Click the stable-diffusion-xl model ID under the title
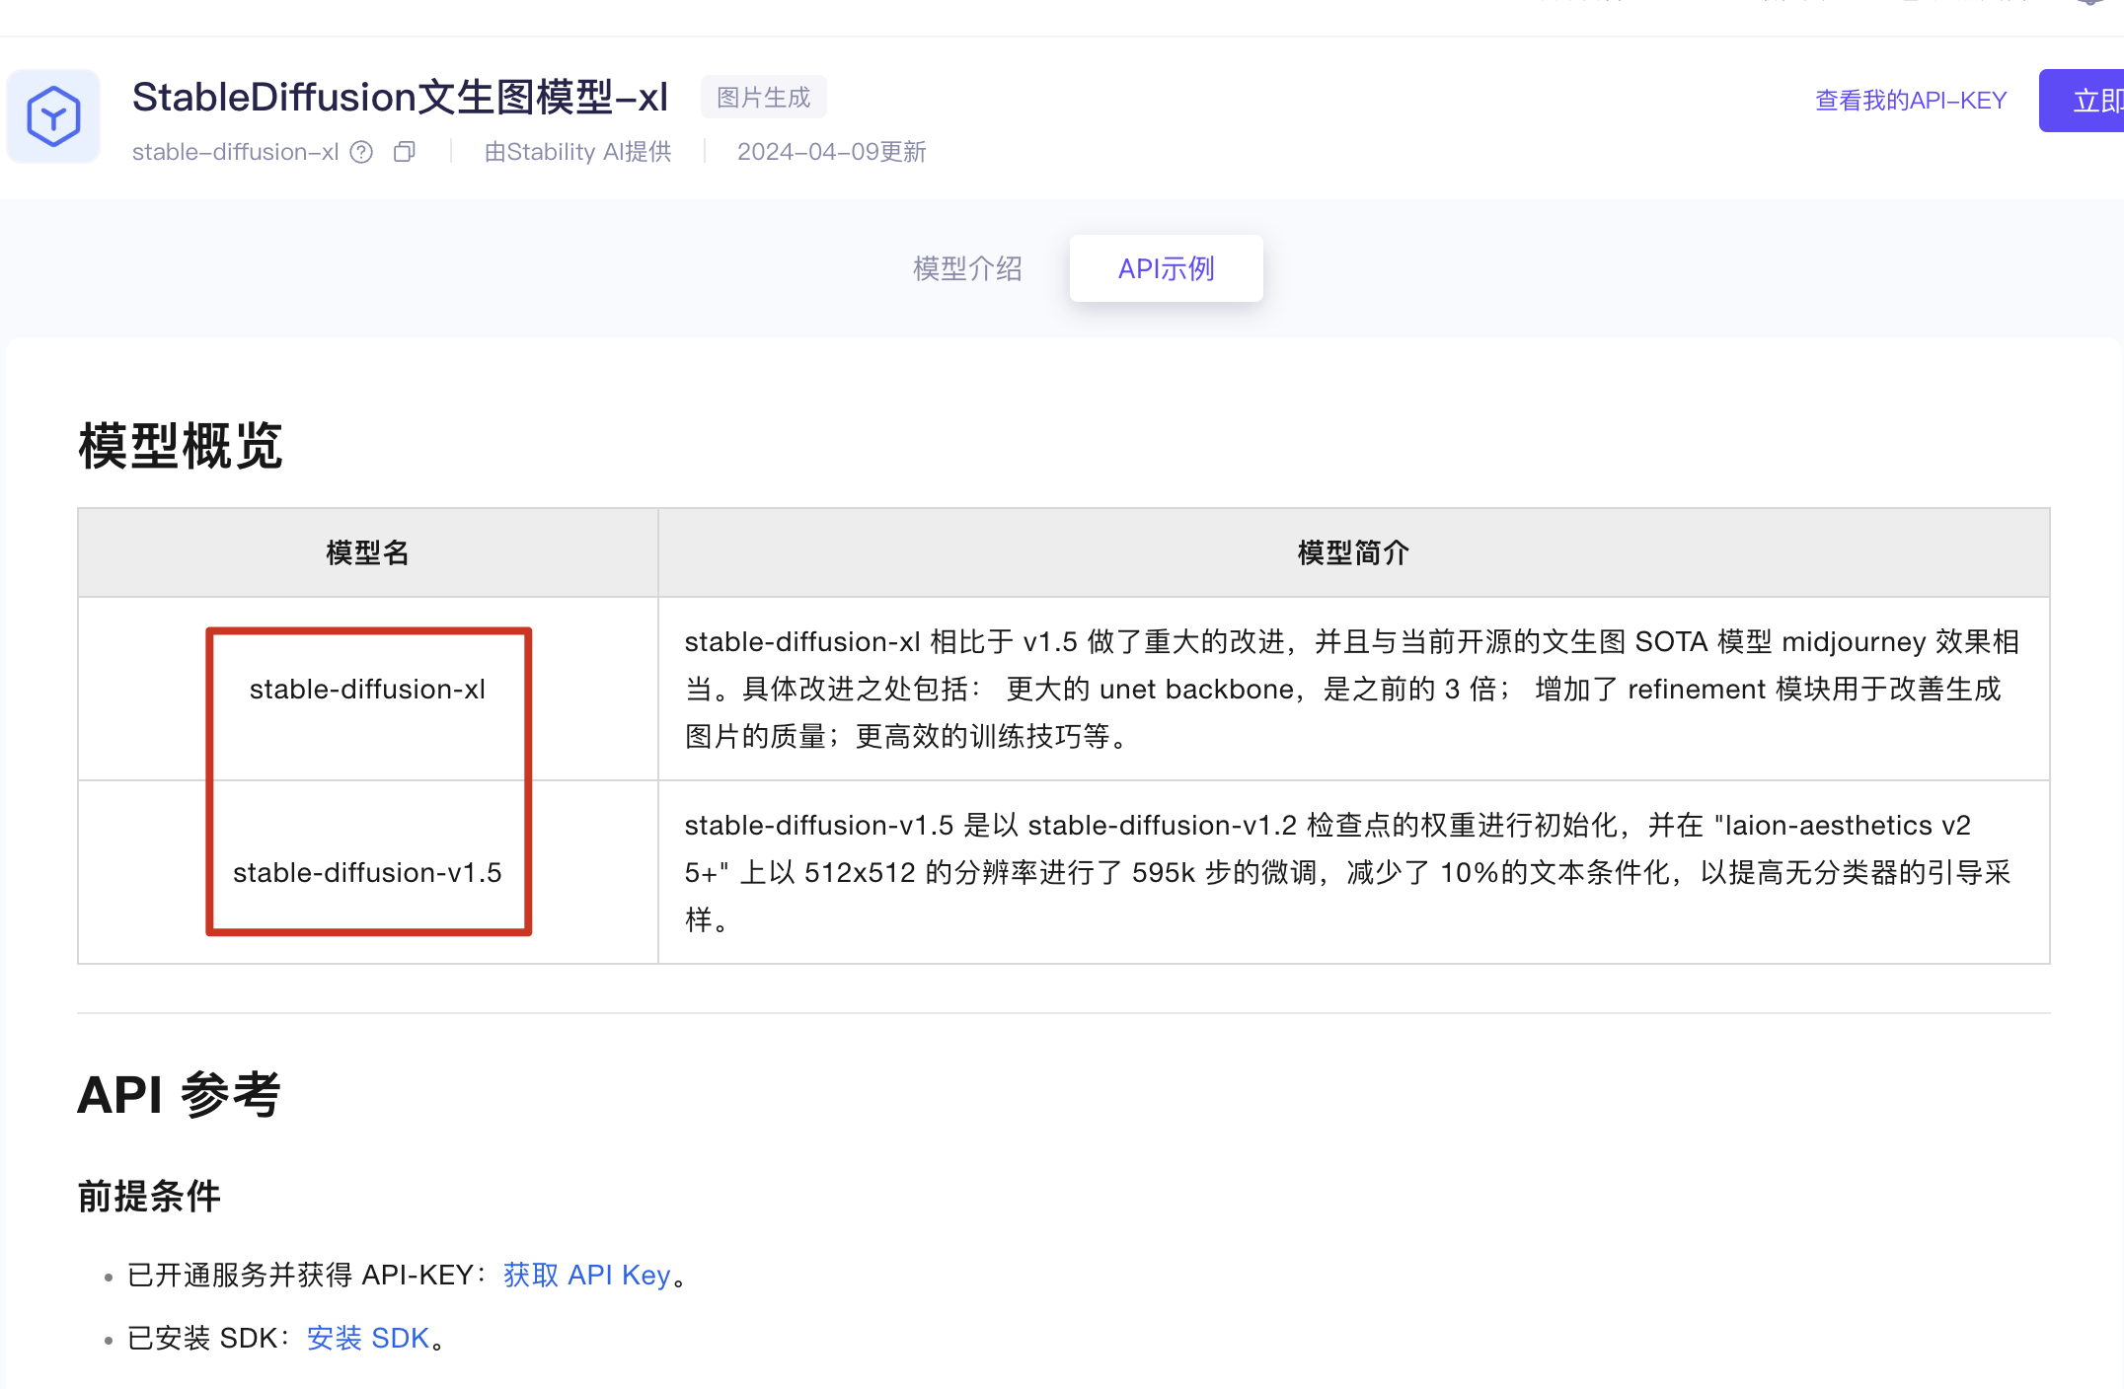 pos(235,152)
